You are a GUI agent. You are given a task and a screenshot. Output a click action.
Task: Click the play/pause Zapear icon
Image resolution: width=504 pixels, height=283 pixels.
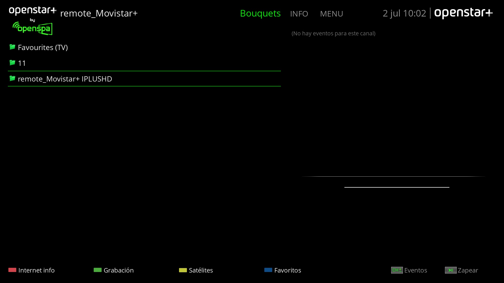tap(450, 270)
